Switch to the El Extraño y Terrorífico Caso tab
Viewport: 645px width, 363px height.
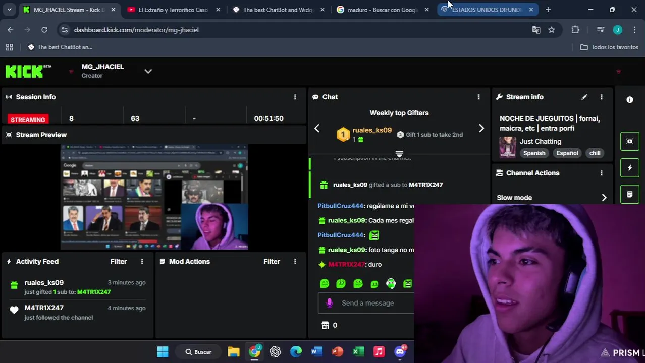(x=173, y=10)
